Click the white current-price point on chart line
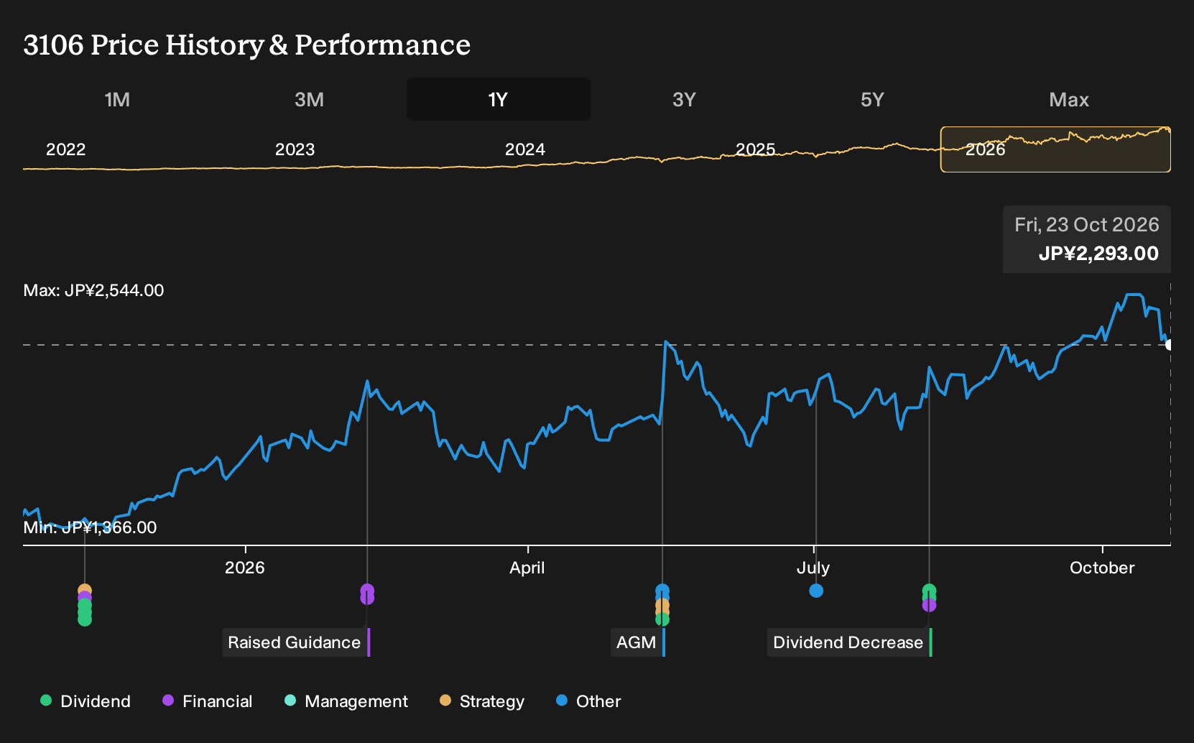1194x743 pixels. [1170, 345]
